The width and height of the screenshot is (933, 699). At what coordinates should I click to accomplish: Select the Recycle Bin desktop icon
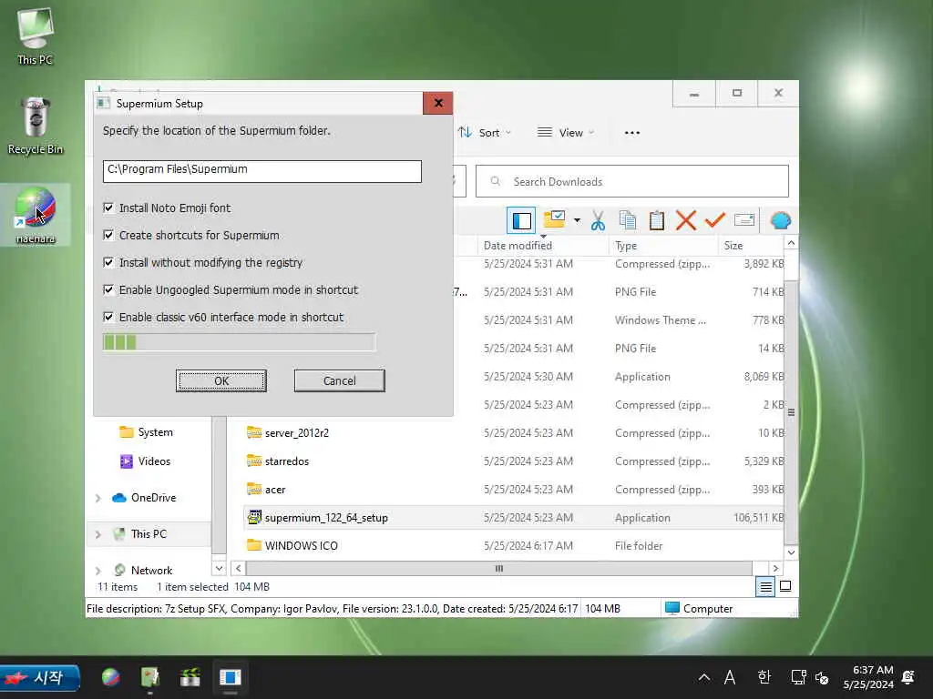pos(36,126)
